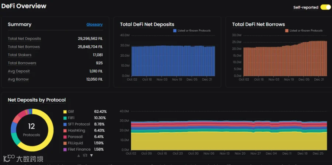This screenshot has width=332, height=165.
Task: Click the 62.42% Glif percentage
Action: pyautogui.click(x=100, y=112)
